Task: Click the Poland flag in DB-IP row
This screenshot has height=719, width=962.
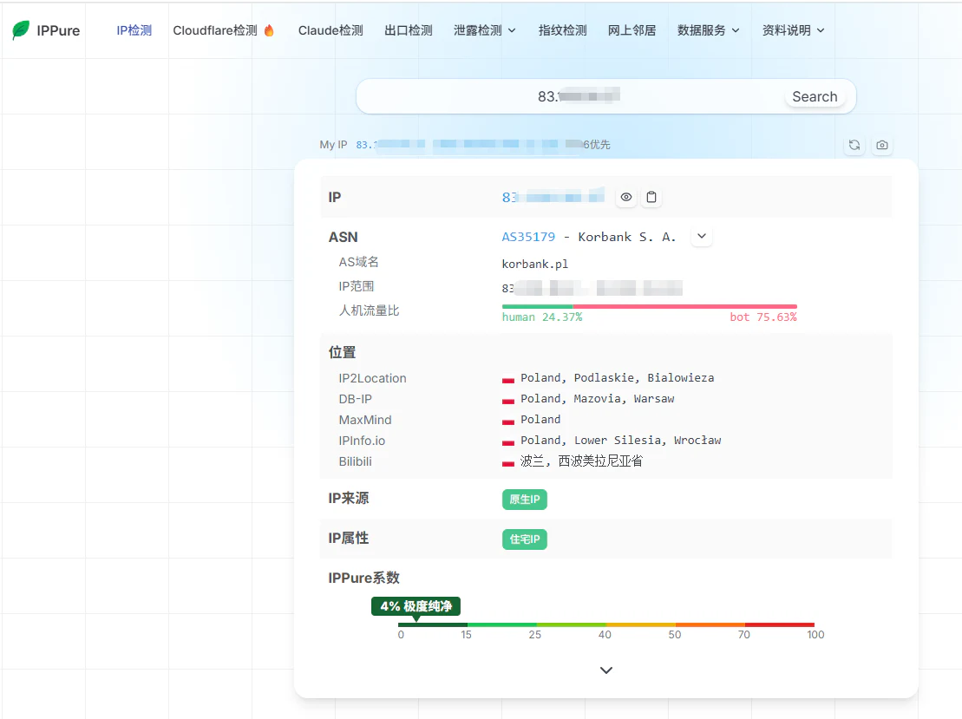Action: (508, 400)
